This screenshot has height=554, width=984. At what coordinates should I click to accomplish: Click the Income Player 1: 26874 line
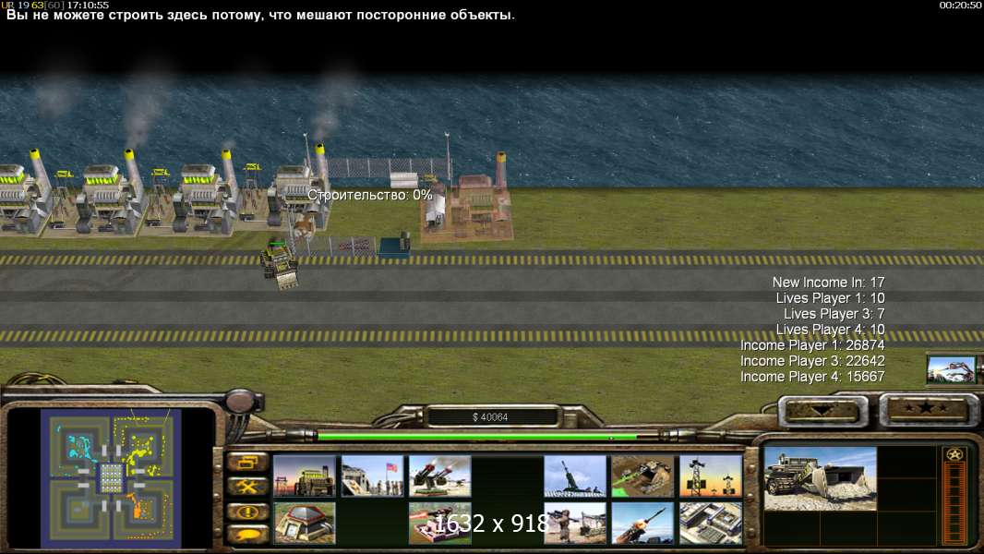812,345
